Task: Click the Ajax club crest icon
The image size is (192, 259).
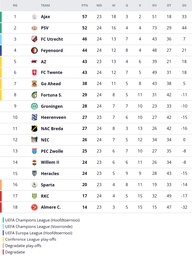Action: click(x=34, y=17)
